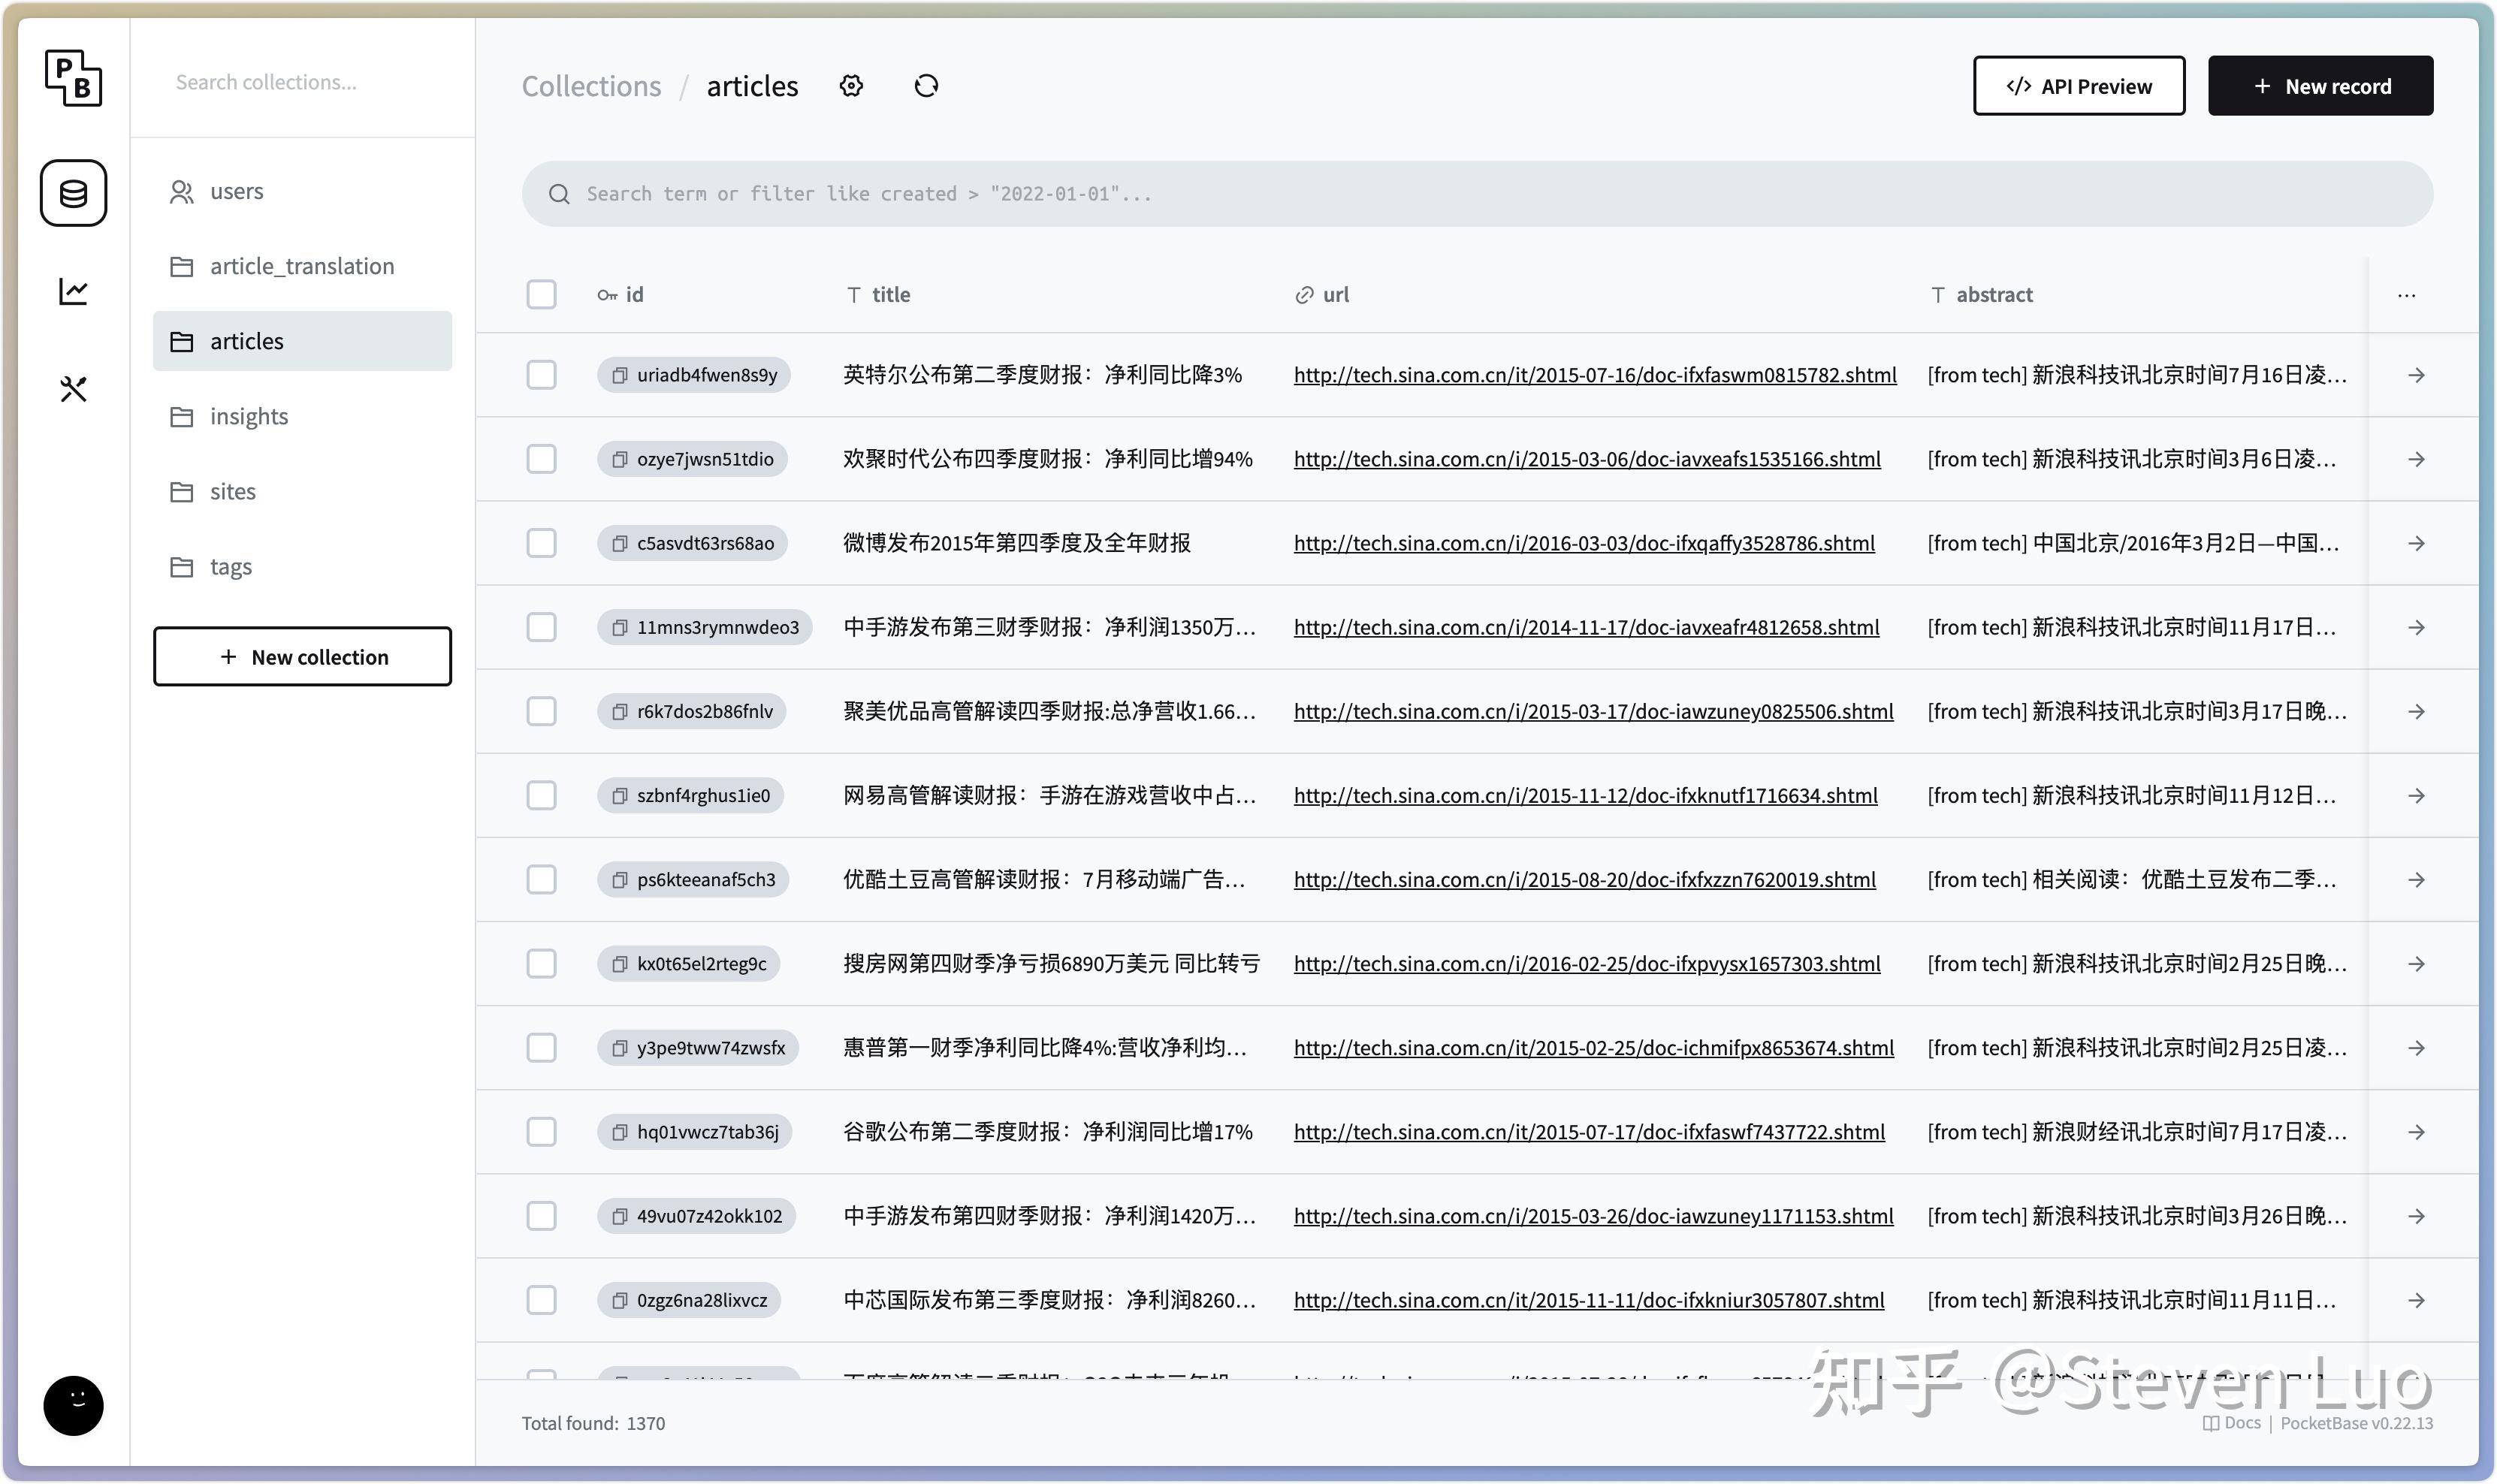Viewport: 2497px width, 1484px height.
Task: Refresh records with the reload icon
Action: tap(926, 86)
